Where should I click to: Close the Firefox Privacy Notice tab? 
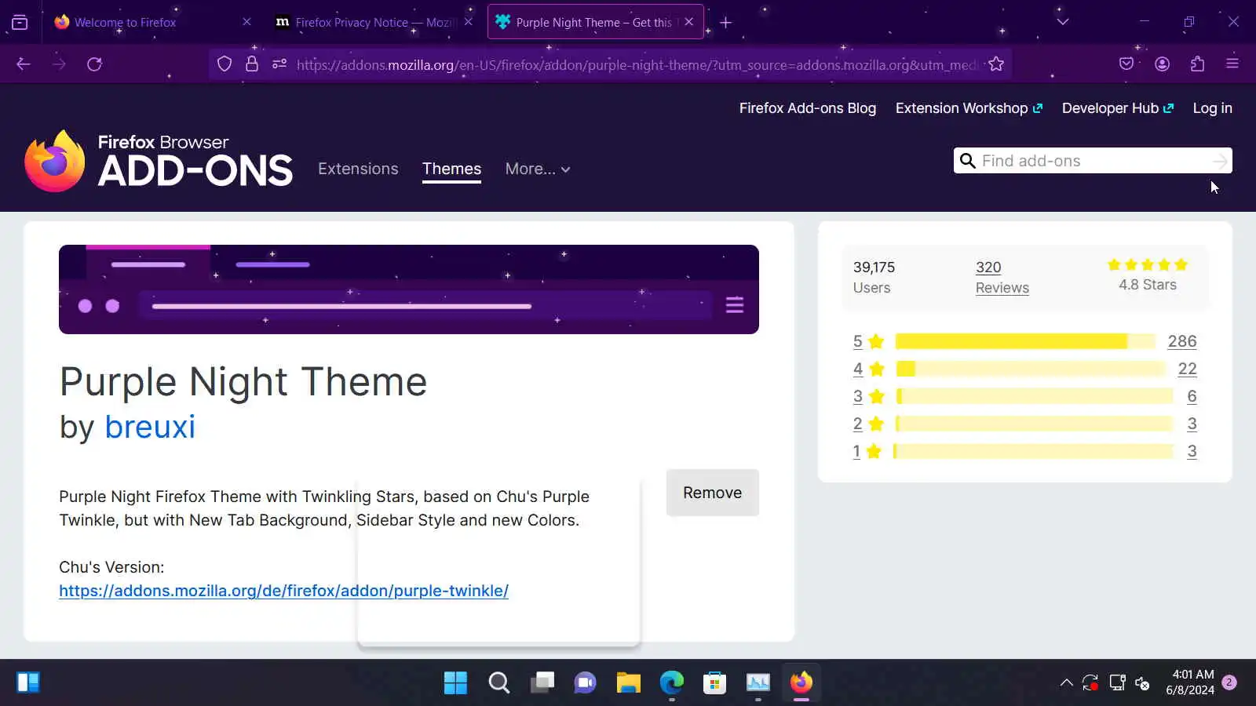click(x=469, y=22)
